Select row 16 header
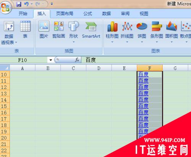The width and height of the screenshot is (191, 157). coord(5,113)
